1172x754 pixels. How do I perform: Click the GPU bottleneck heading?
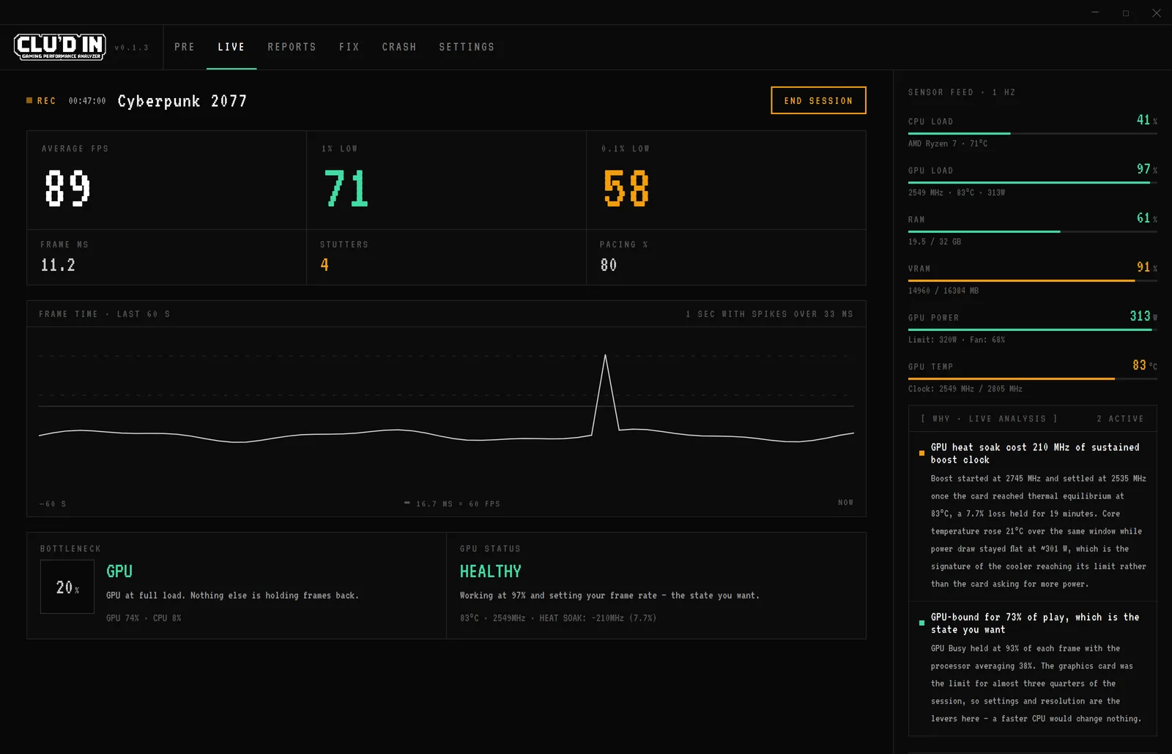point(119,571)
